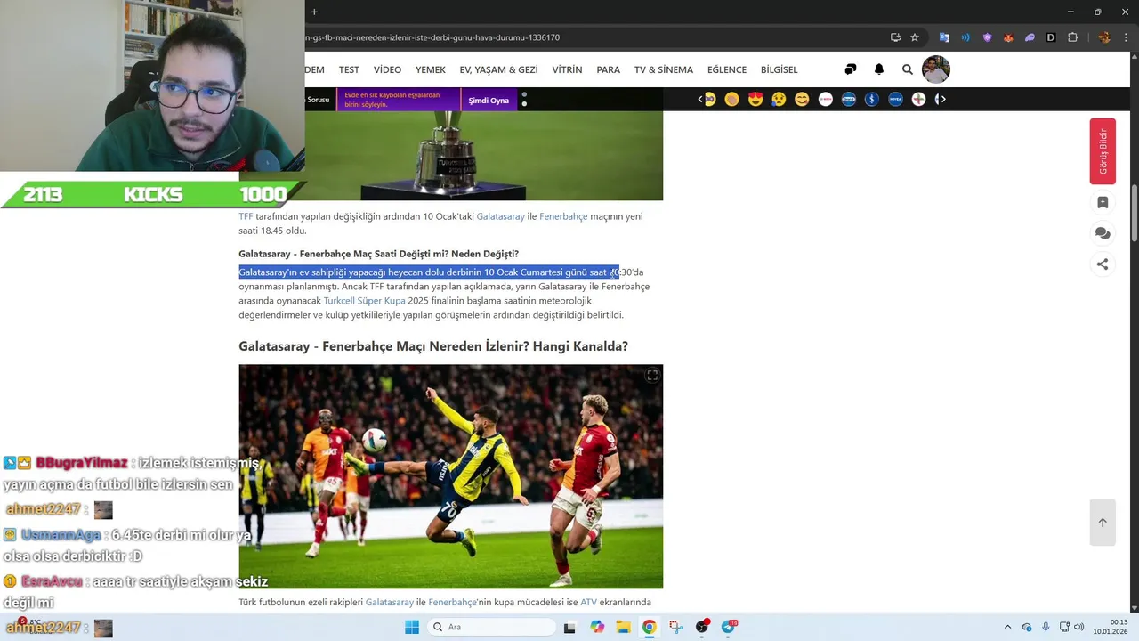Open File Explorer from taskbar
This screenshot has width=1139, height=641.
point(623,627)
